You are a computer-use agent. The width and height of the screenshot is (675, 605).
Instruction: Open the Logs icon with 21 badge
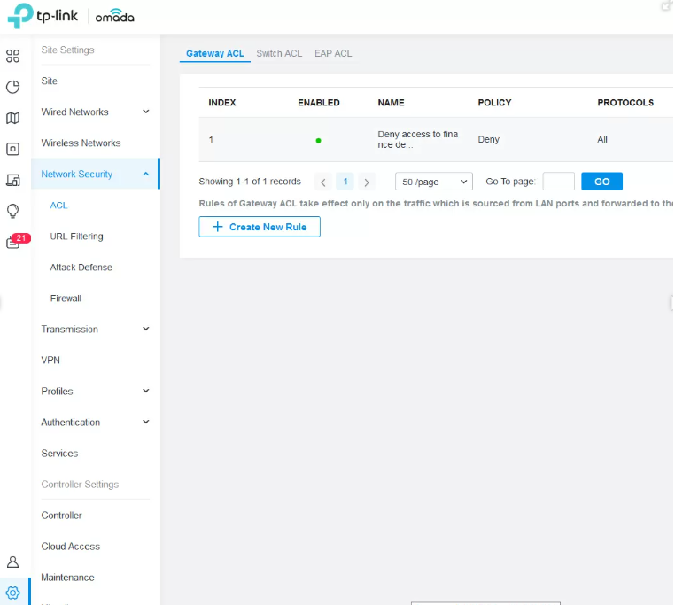13,243
